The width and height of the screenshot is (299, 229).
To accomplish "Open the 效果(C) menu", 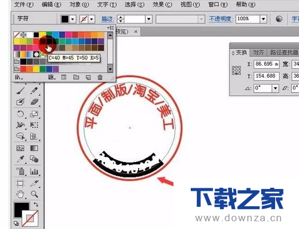I will pos(162,4).
